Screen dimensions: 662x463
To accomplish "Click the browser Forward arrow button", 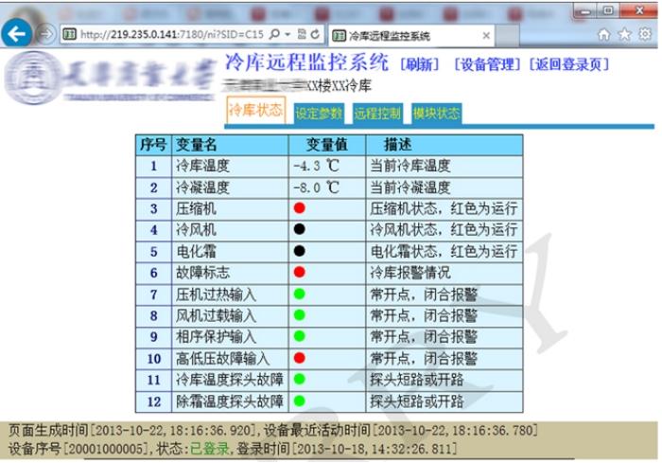I will (45, 34).
